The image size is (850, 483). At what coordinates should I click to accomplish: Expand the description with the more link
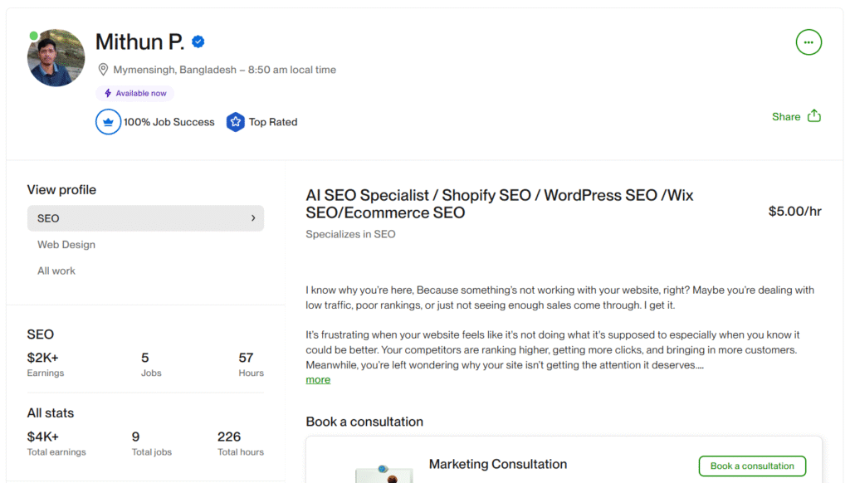(x=318, y=379)
